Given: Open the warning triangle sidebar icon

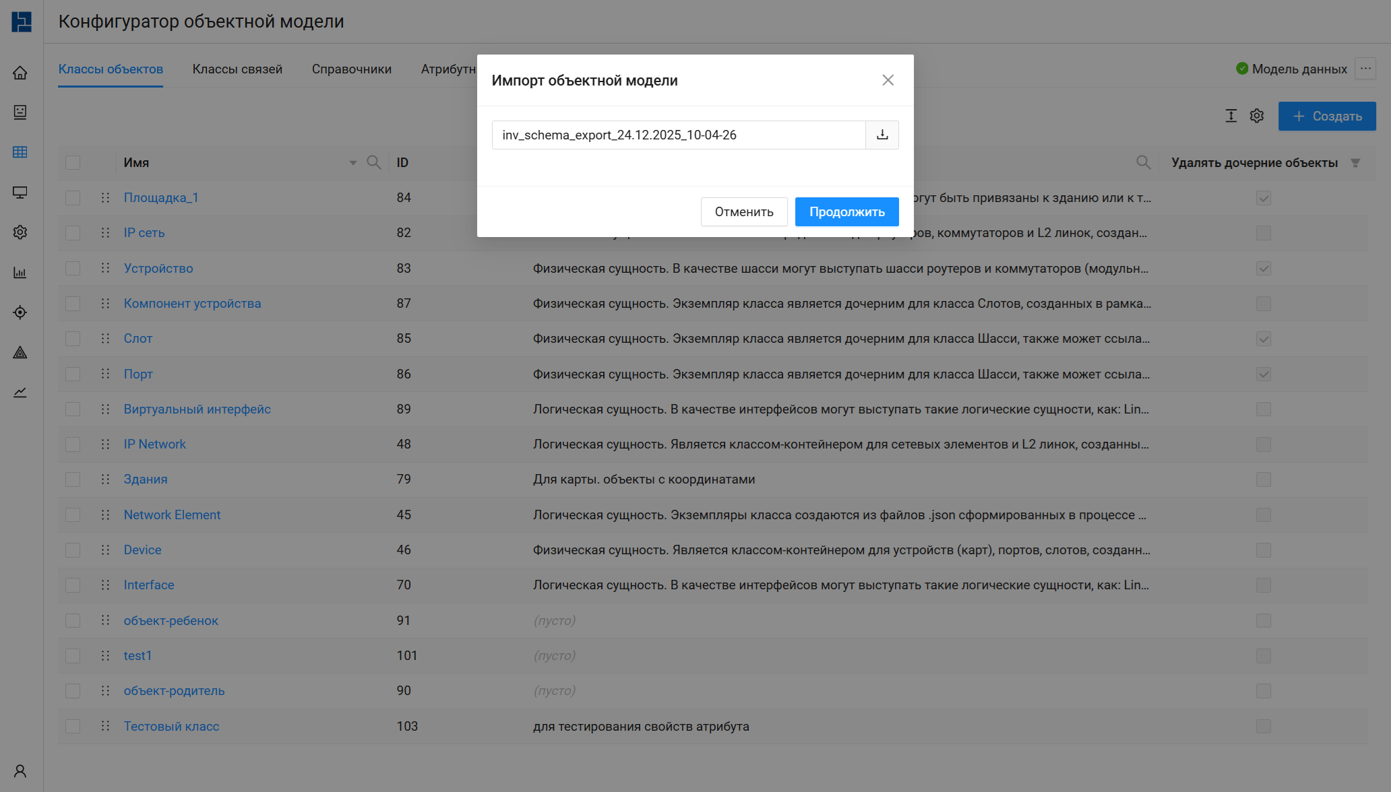Looking at the screenshot, I should click(x=20, y=352).
